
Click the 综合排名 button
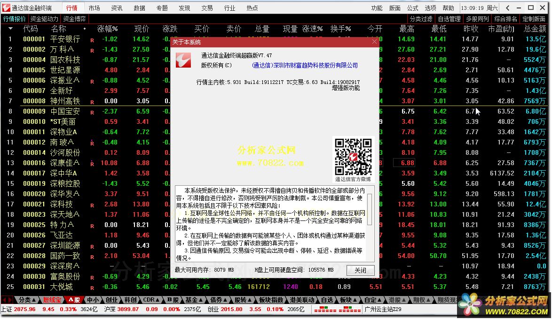click(x=505, y=19)
